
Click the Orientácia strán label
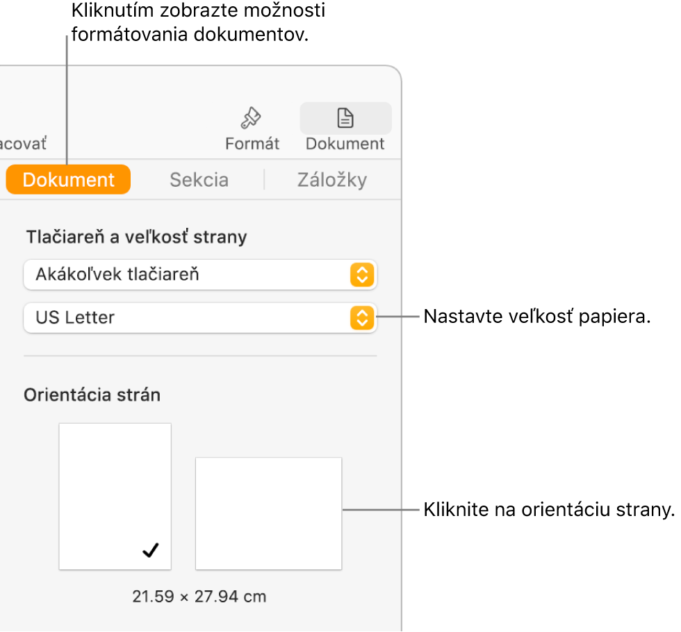click(92, 395)
